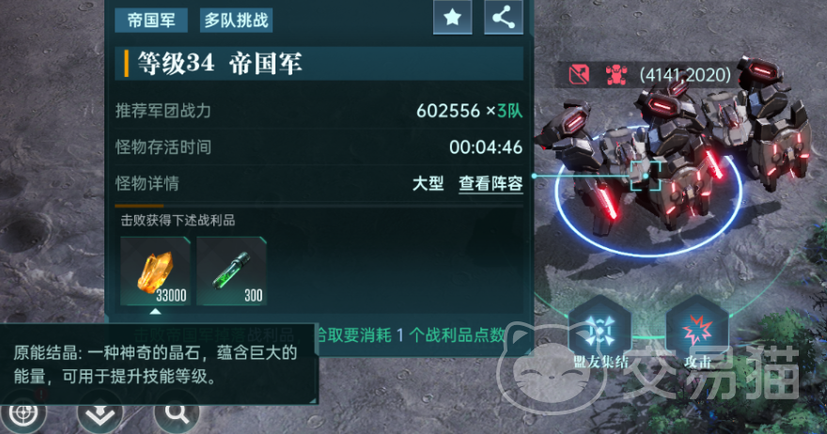Select the orange crystal reward item

click(155, 271)
